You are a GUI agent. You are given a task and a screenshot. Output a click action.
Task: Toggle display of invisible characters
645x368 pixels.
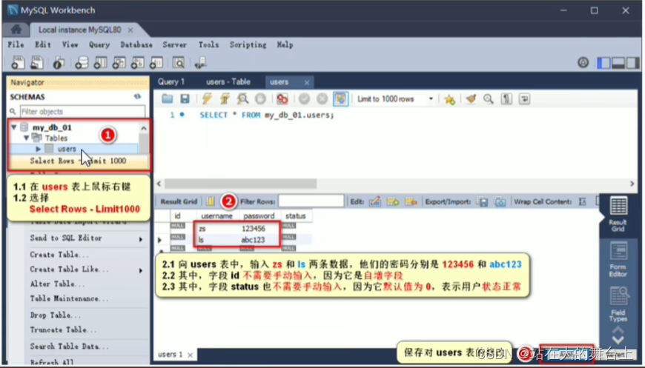[506, 98]
